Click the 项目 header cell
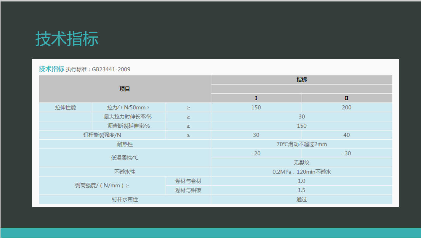The width and height of the screenshot is (421, 238). (125, 89)
